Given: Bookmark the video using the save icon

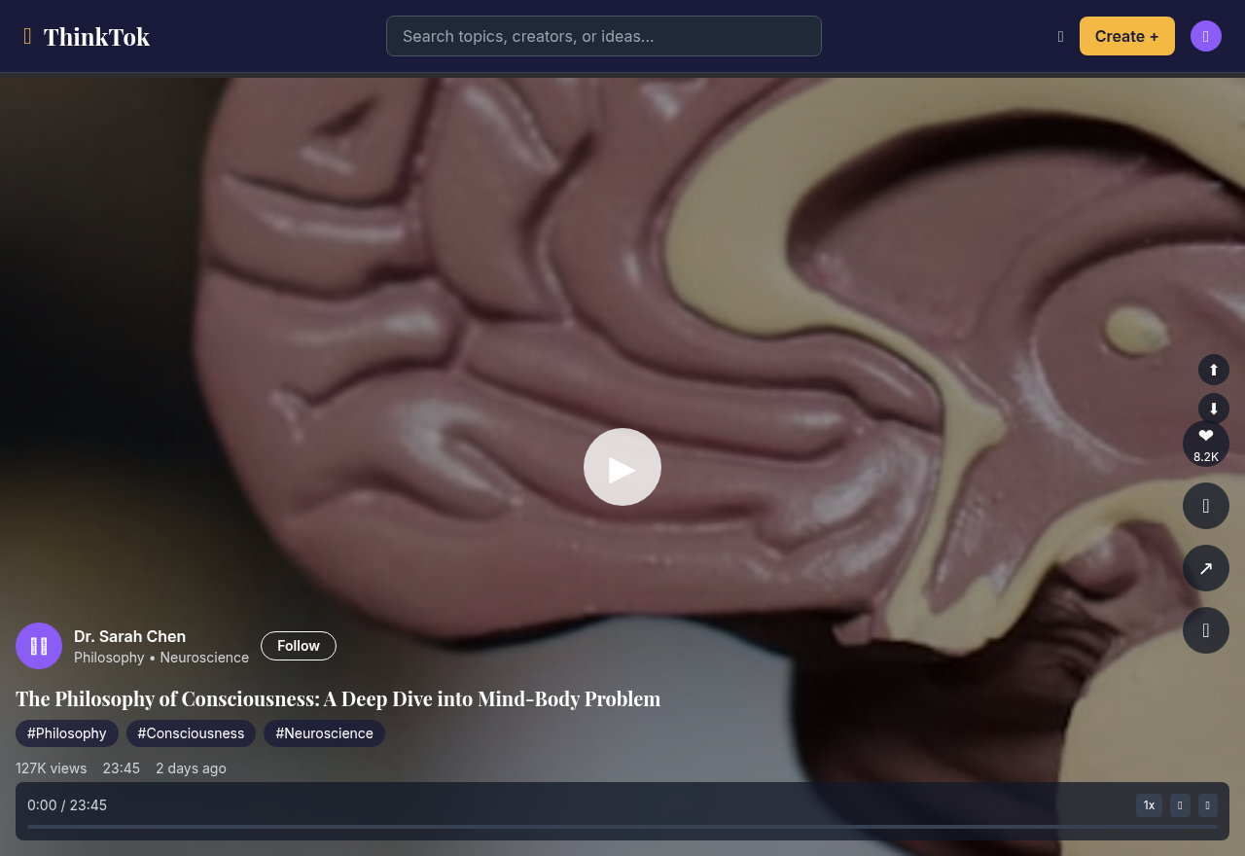Looking at the screenshot, I should [1205, 629].
